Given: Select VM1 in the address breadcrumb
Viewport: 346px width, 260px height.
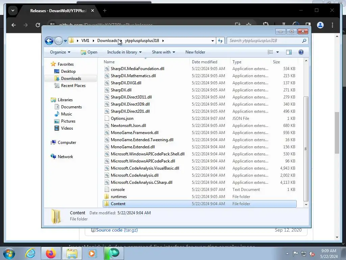Looking at the screenshot, I should pyautogui.click(x=85, y=41).
